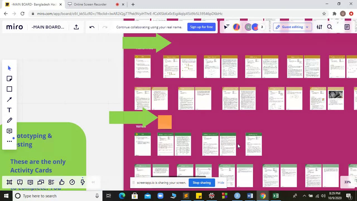Search the board with magnifier
357x201 pixels.
coord(330,27)
